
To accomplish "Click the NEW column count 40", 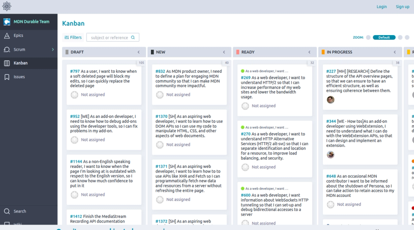I will 227,63.
